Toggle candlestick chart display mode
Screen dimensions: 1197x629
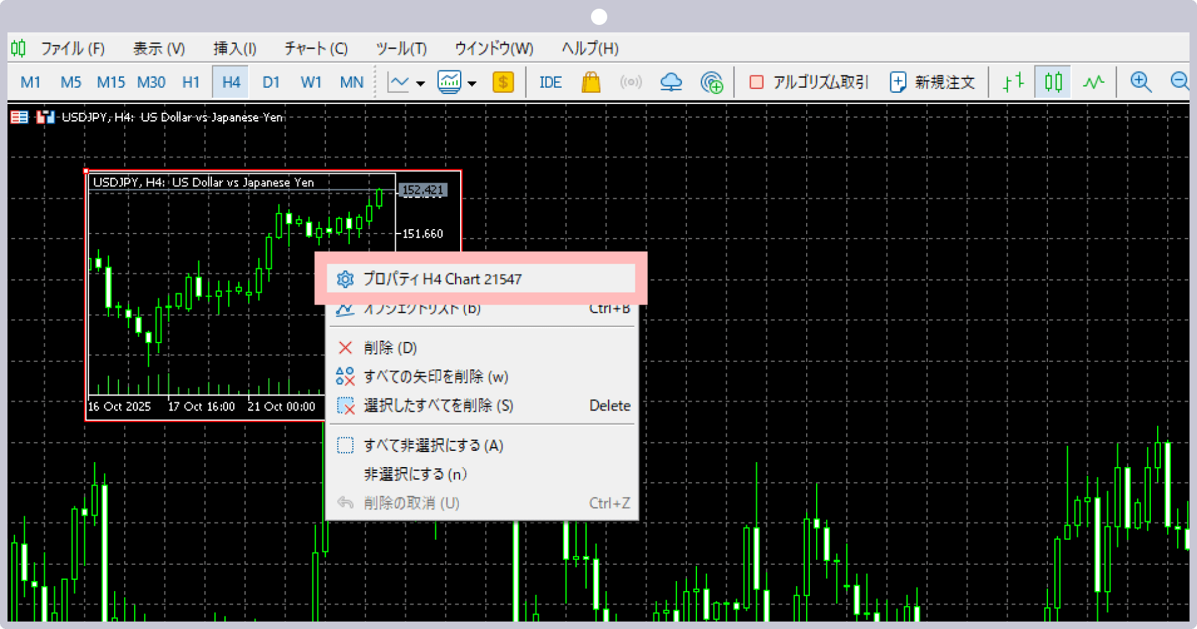click(x=1053, y=82)
